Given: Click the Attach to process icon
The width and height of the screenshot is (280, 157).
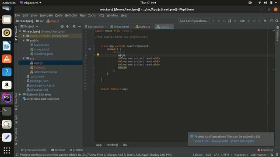Looking at the screenshot, I should (229, 21).
